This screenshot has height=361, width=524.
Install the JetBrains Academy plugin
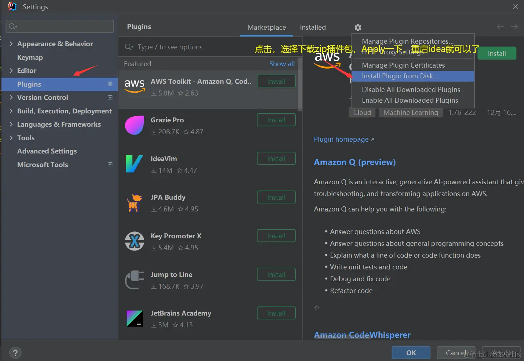pos(276,313)
